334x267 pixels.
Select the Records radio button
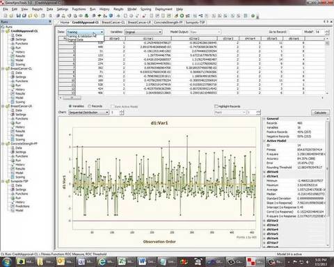(x=89, y=106)
